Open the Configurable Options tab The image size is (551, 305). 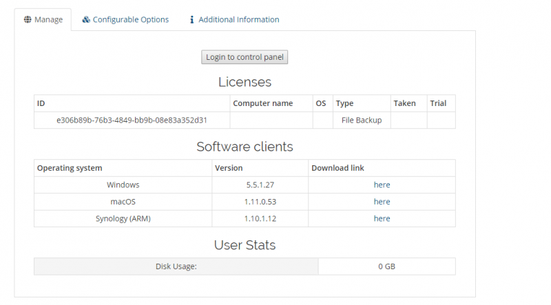pyautogui.click(x=125, y=20)
